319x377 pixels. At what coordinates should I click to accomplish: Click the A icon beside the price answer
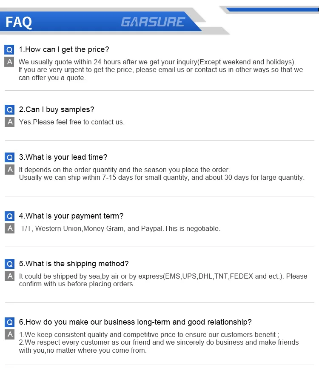click(x=9, y=62)
